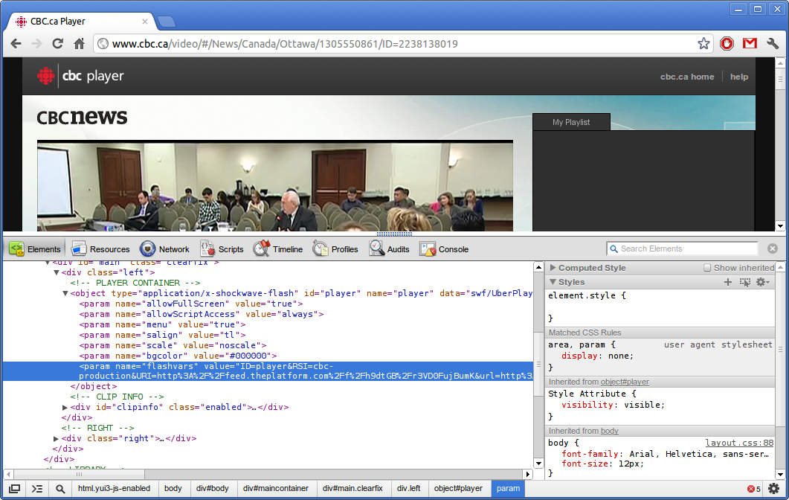The height and width of the screenshot is (500, 789).
Task: Select the param name="scale" row
Action: click(x=173, y=345)
